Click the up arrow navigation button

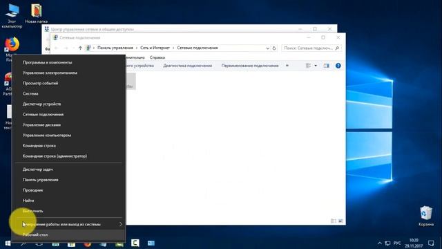pos(80,48)
